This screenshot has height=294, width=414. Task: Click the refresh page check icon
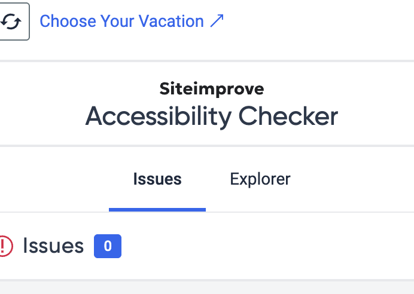tap(11, 22)
